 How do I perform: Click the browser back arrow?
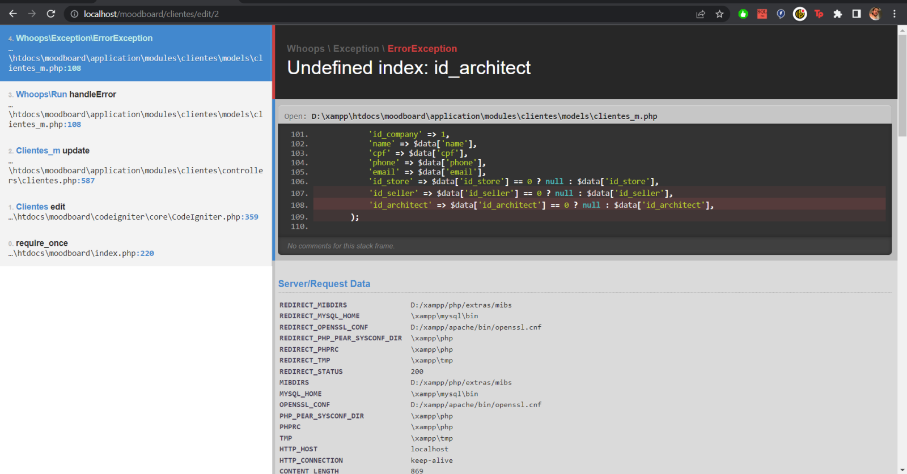click(12, 14)
